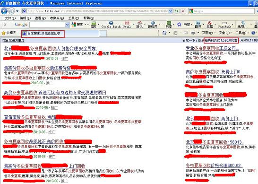Click the Refresh icon beside address bar
258x184 pixels.
pos(177,11)
